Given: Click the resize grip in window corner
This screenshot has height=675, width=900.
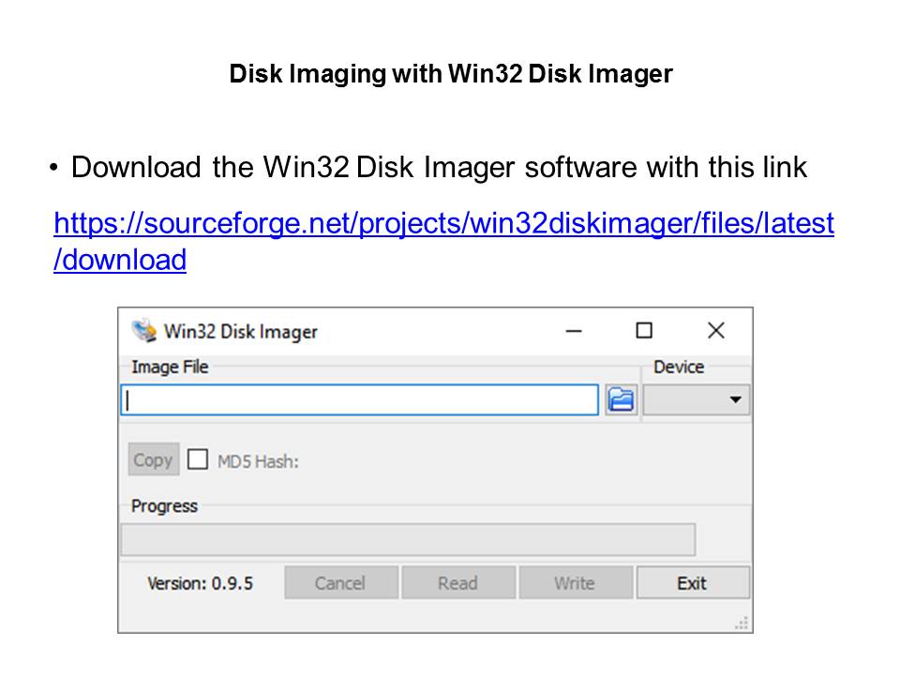Looking at the screenshot, I should [x=742, y=623].
